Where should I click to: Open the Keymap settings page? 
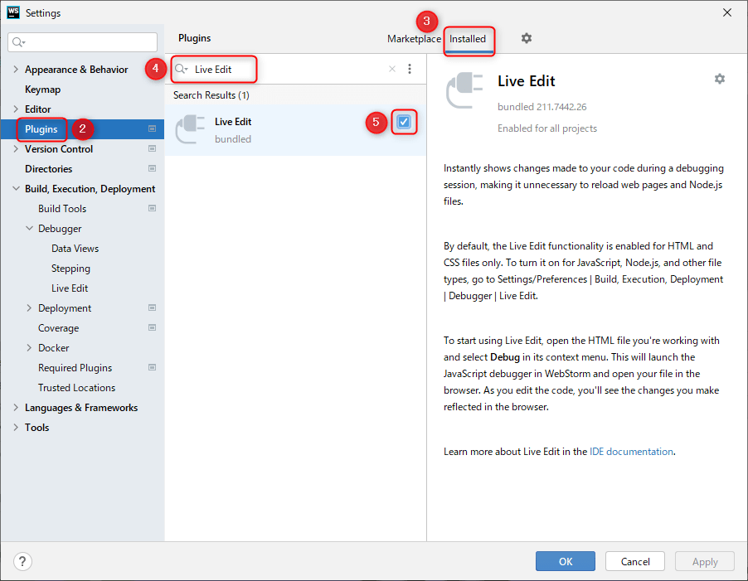point(42,90)
